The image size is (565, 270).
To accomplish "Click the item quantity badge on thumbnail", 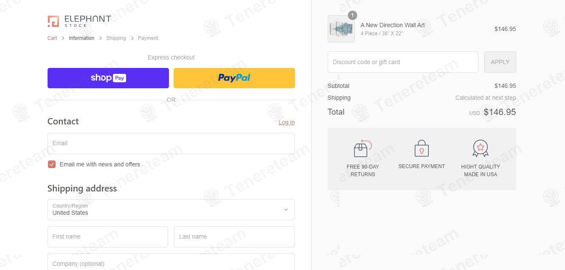I will coord(352,15).
